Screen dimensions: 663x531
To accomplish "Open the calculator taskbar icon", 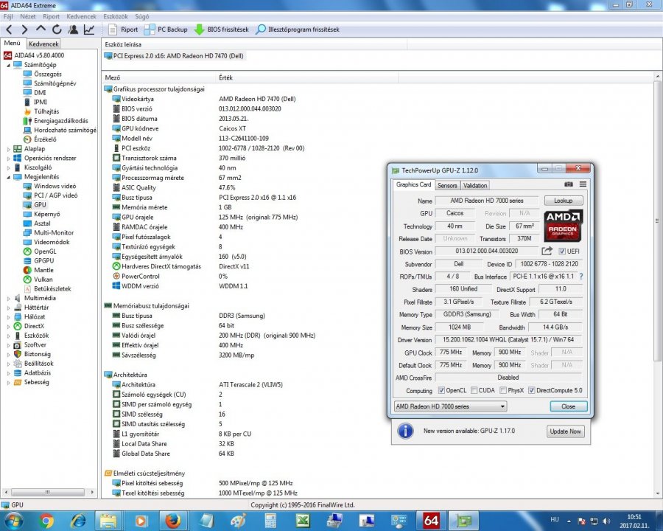I will point(270,521).
